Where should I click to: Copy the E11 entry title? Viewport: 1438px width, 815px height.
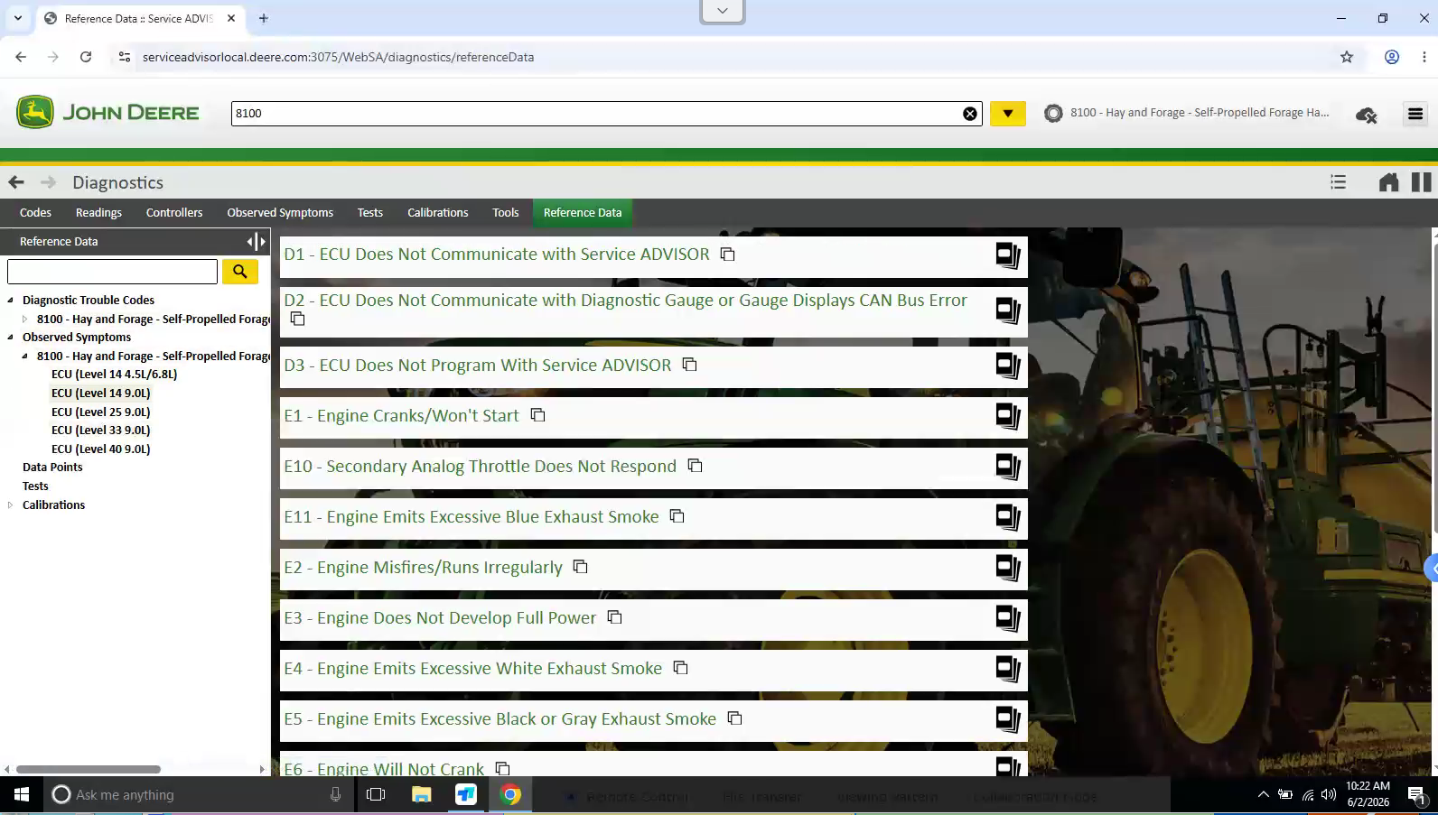click(x=677, y=516)
